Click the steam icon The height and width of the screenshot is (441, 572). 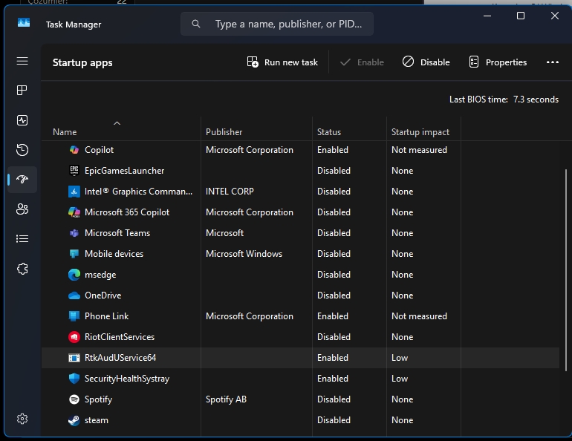click(x=74, y=420)
